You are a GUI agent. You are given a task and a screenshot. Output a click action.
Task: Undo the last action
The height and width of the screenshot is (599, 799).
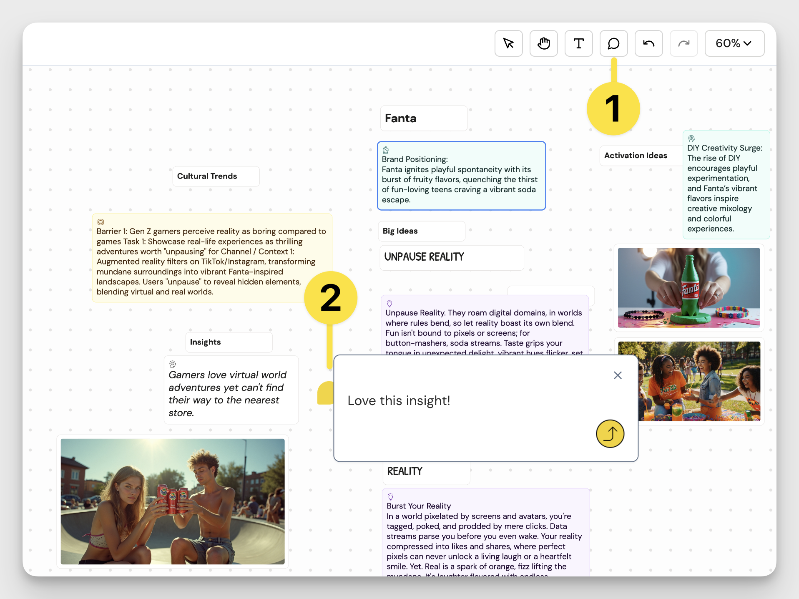click(x=648, y=43)
